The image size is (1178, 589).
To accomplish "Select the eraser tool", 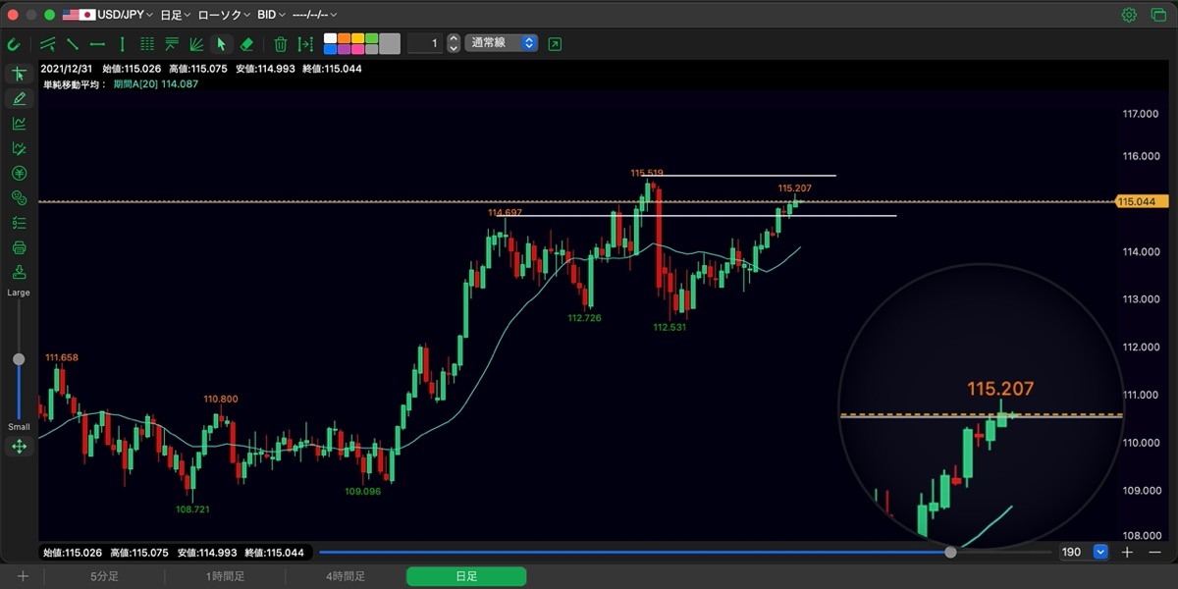I will 246,44.
